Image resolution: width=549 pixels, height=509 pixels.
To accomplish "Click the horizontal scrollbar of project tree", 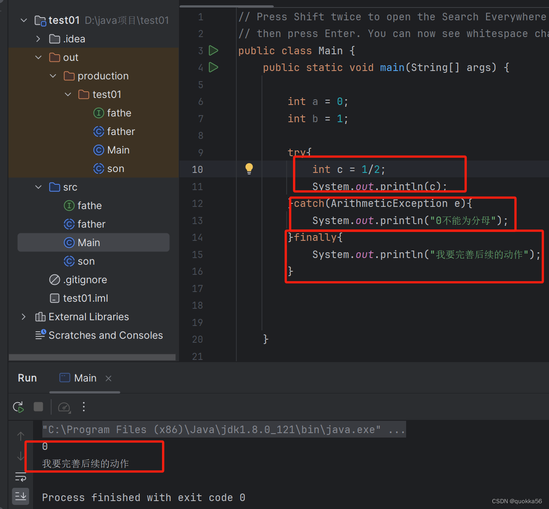I will (92, 357).
